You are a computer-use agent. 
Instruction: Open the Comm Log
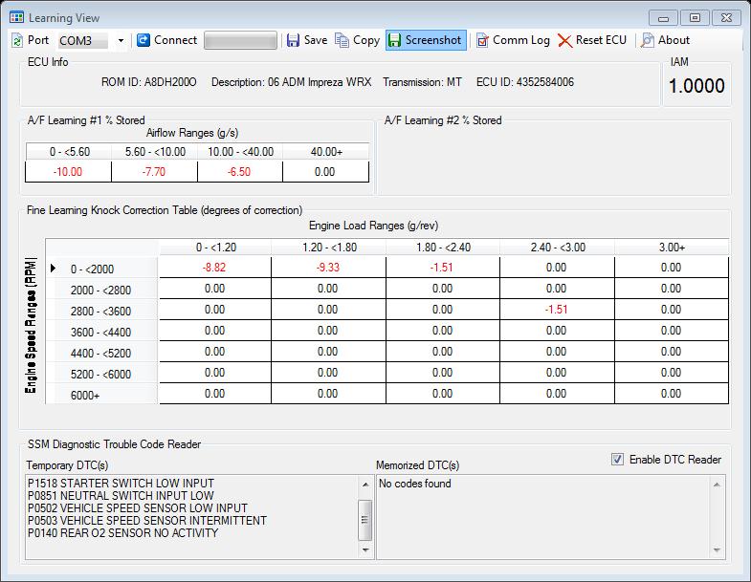coord(513,40)
